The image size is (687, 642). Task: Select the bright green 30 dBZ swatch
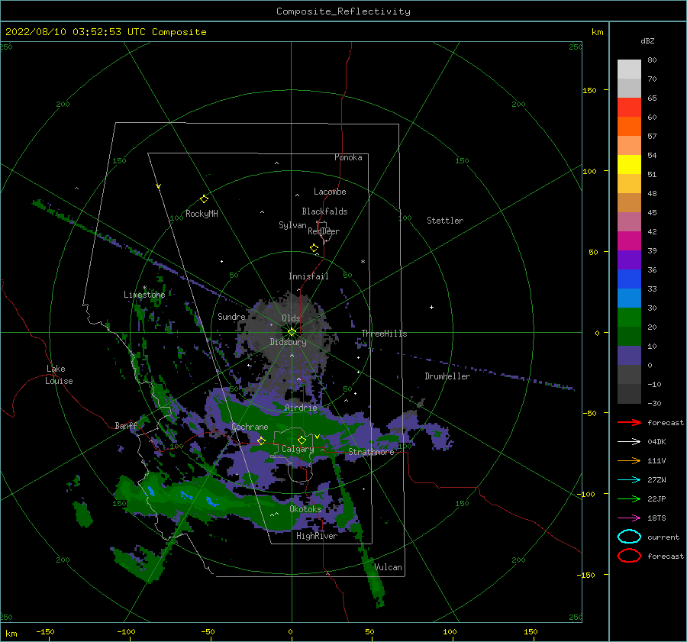629,317
